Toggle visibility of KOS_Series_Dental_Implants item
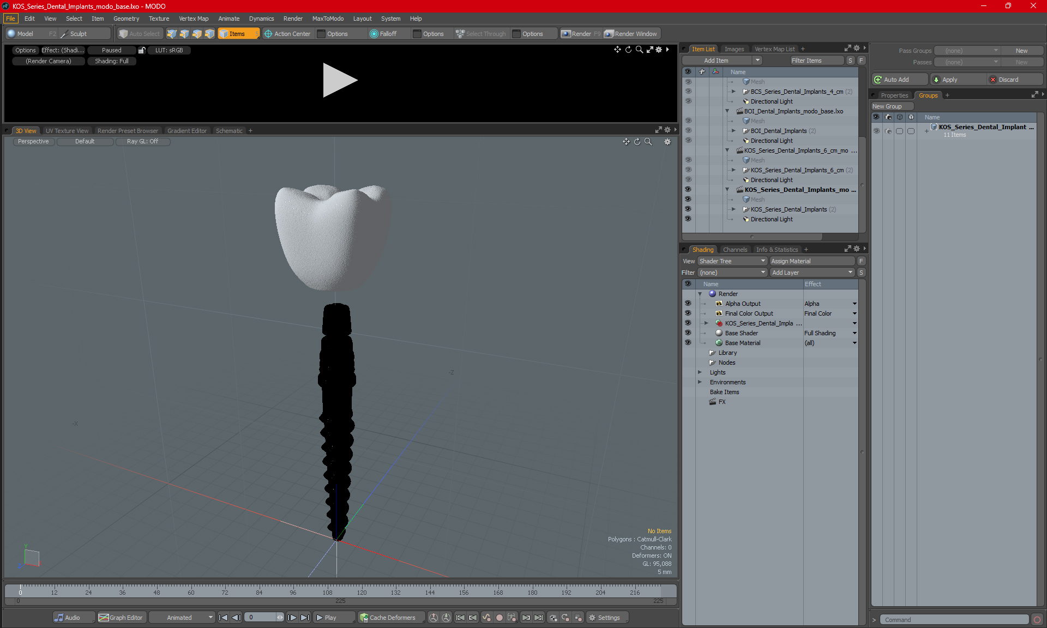This screenshot has height=628, width=1047. click(x=688, y=209)
